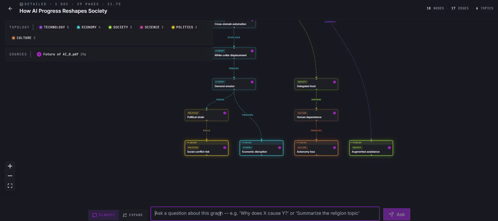Filter by the Science topic
Viewport: 498px width, 221px height.
152,27
